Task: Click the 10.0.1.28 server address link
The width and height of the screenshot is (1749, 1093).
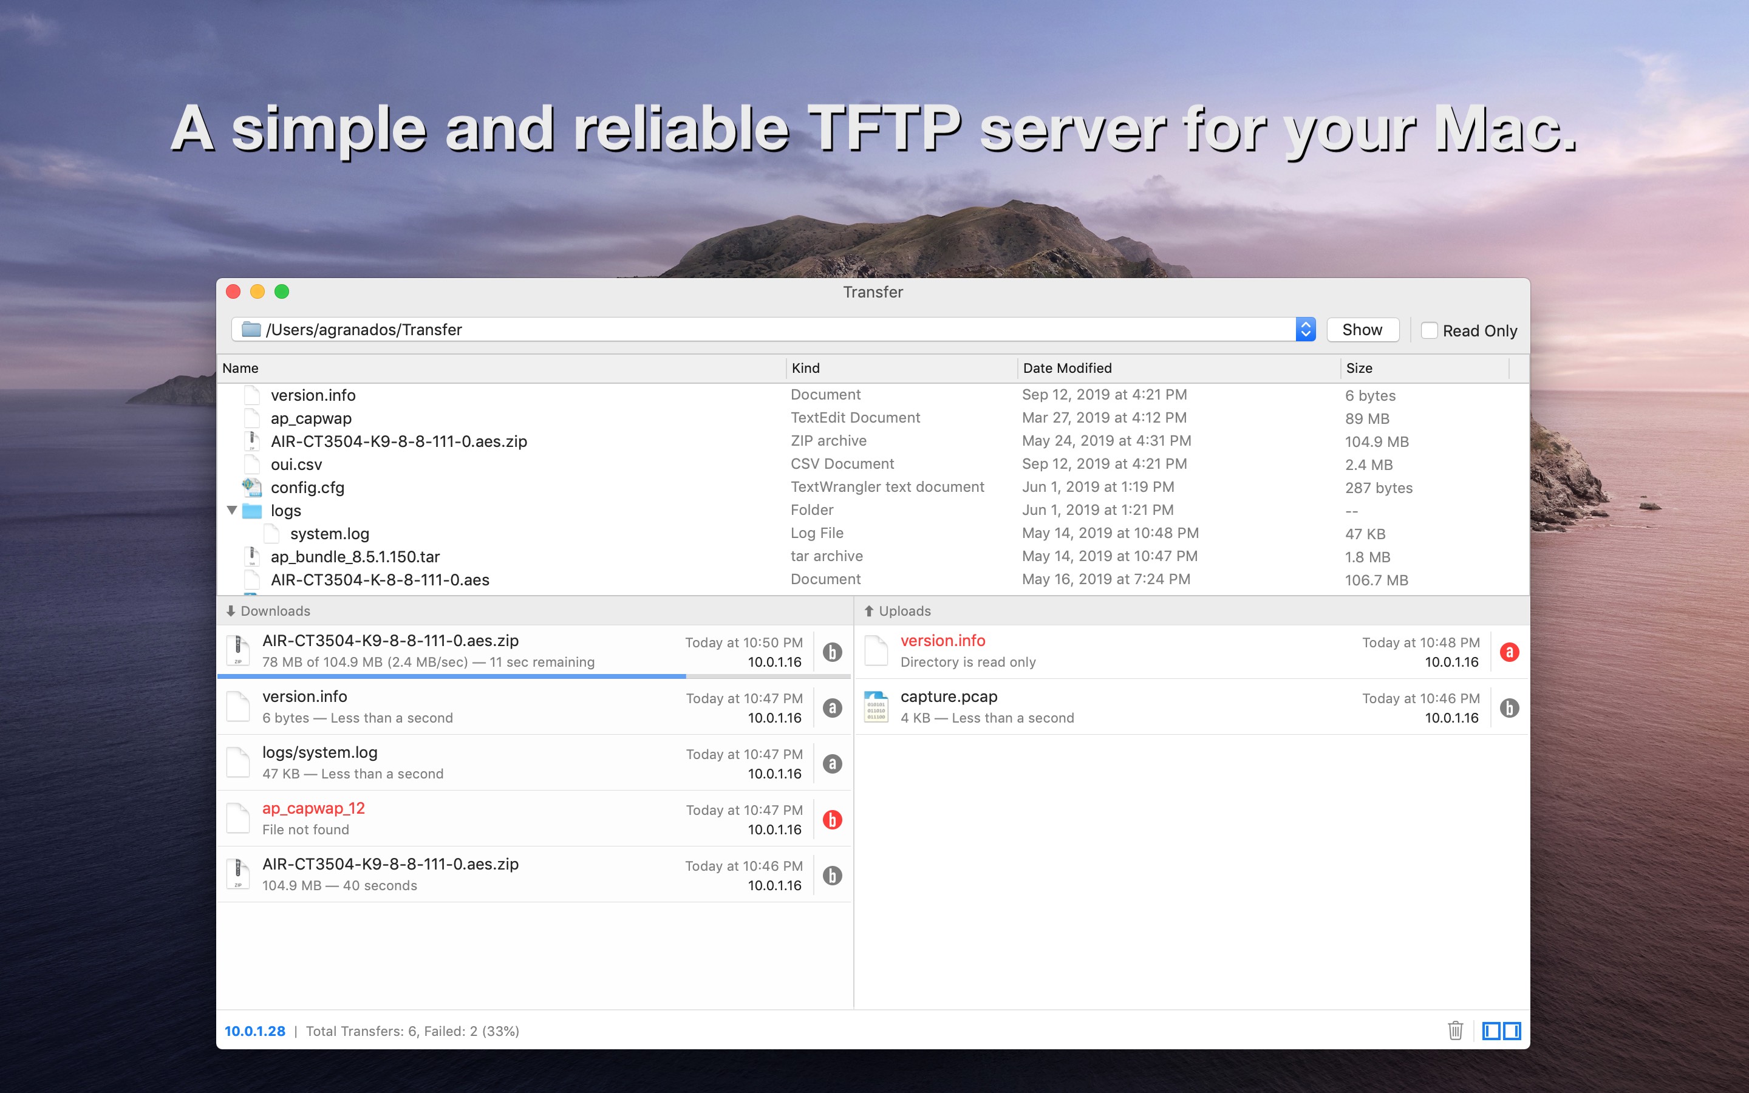Action: point(254,1031)
